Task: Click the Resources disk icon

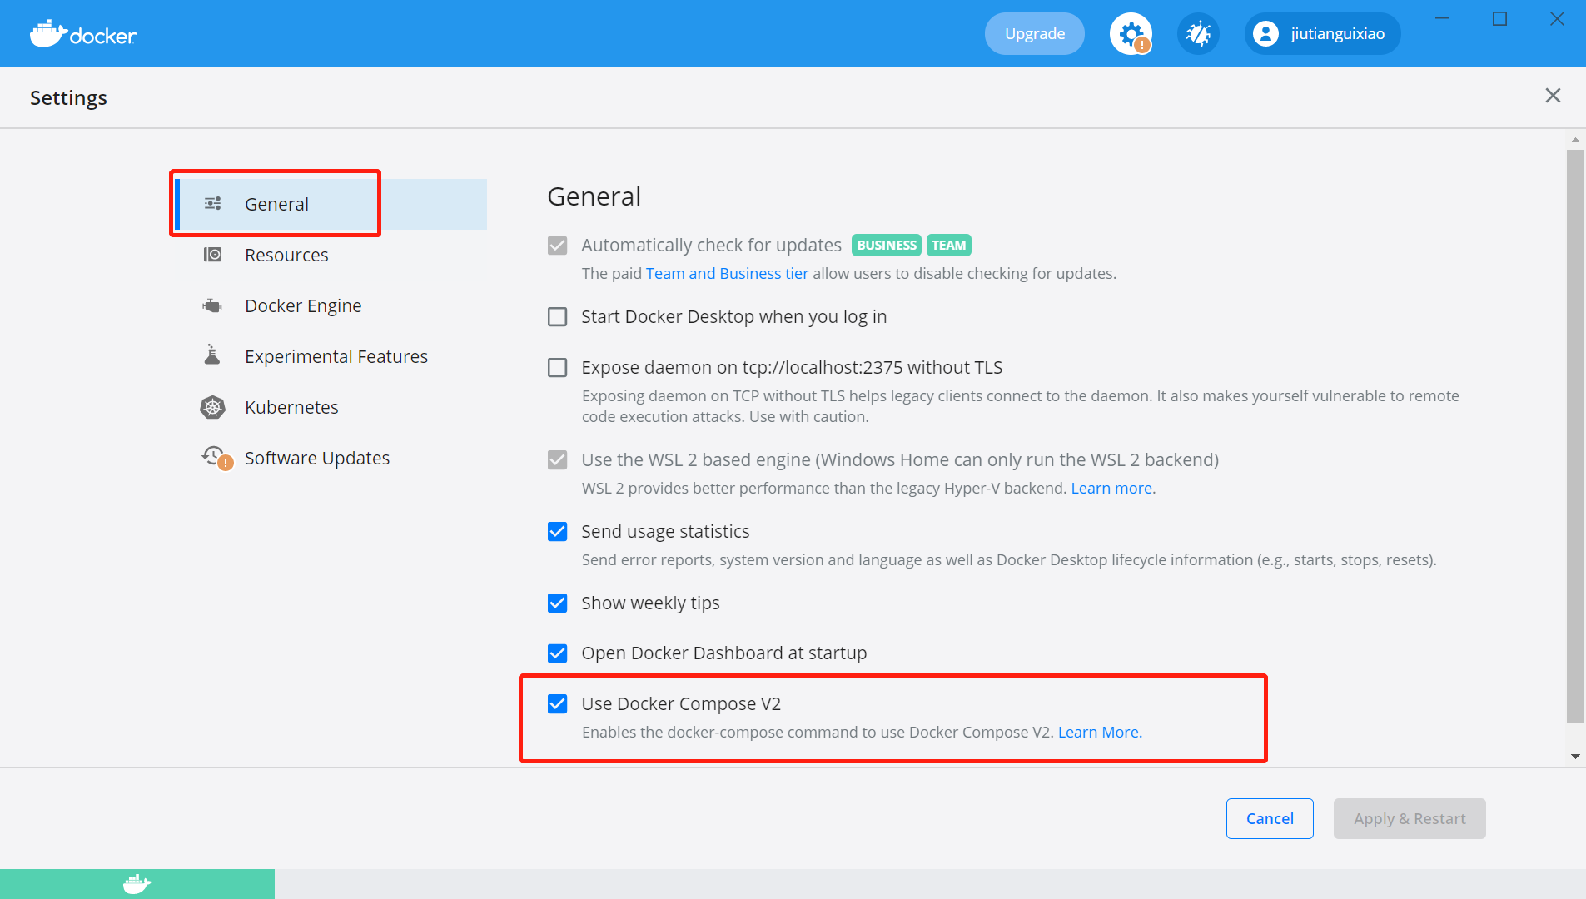Action: pos(213,255)
